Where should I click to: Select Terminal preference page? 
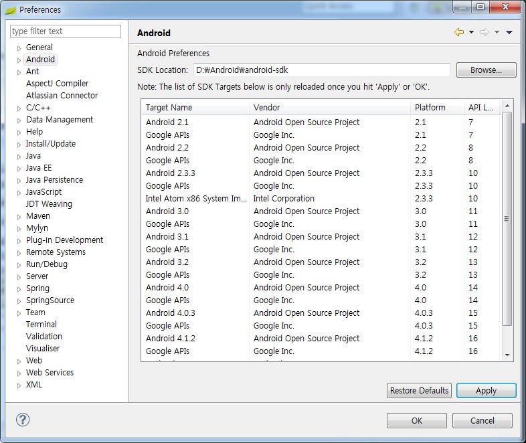pos(41,325)
